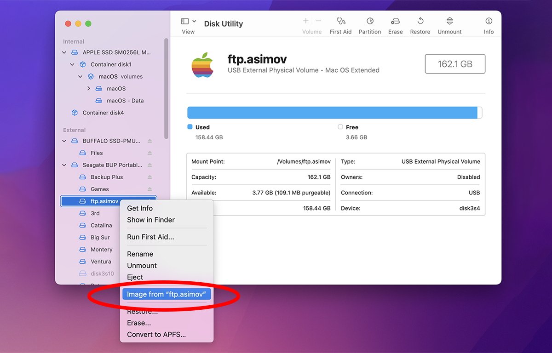This screenshot has width=552, height=353.
Task: Open the View dropdown chevron
Action: coord(194,21)
